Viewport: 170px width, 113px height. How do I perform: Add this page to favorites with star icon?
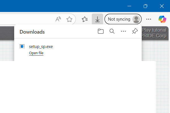pyautogui.click(x=69, y=19)
